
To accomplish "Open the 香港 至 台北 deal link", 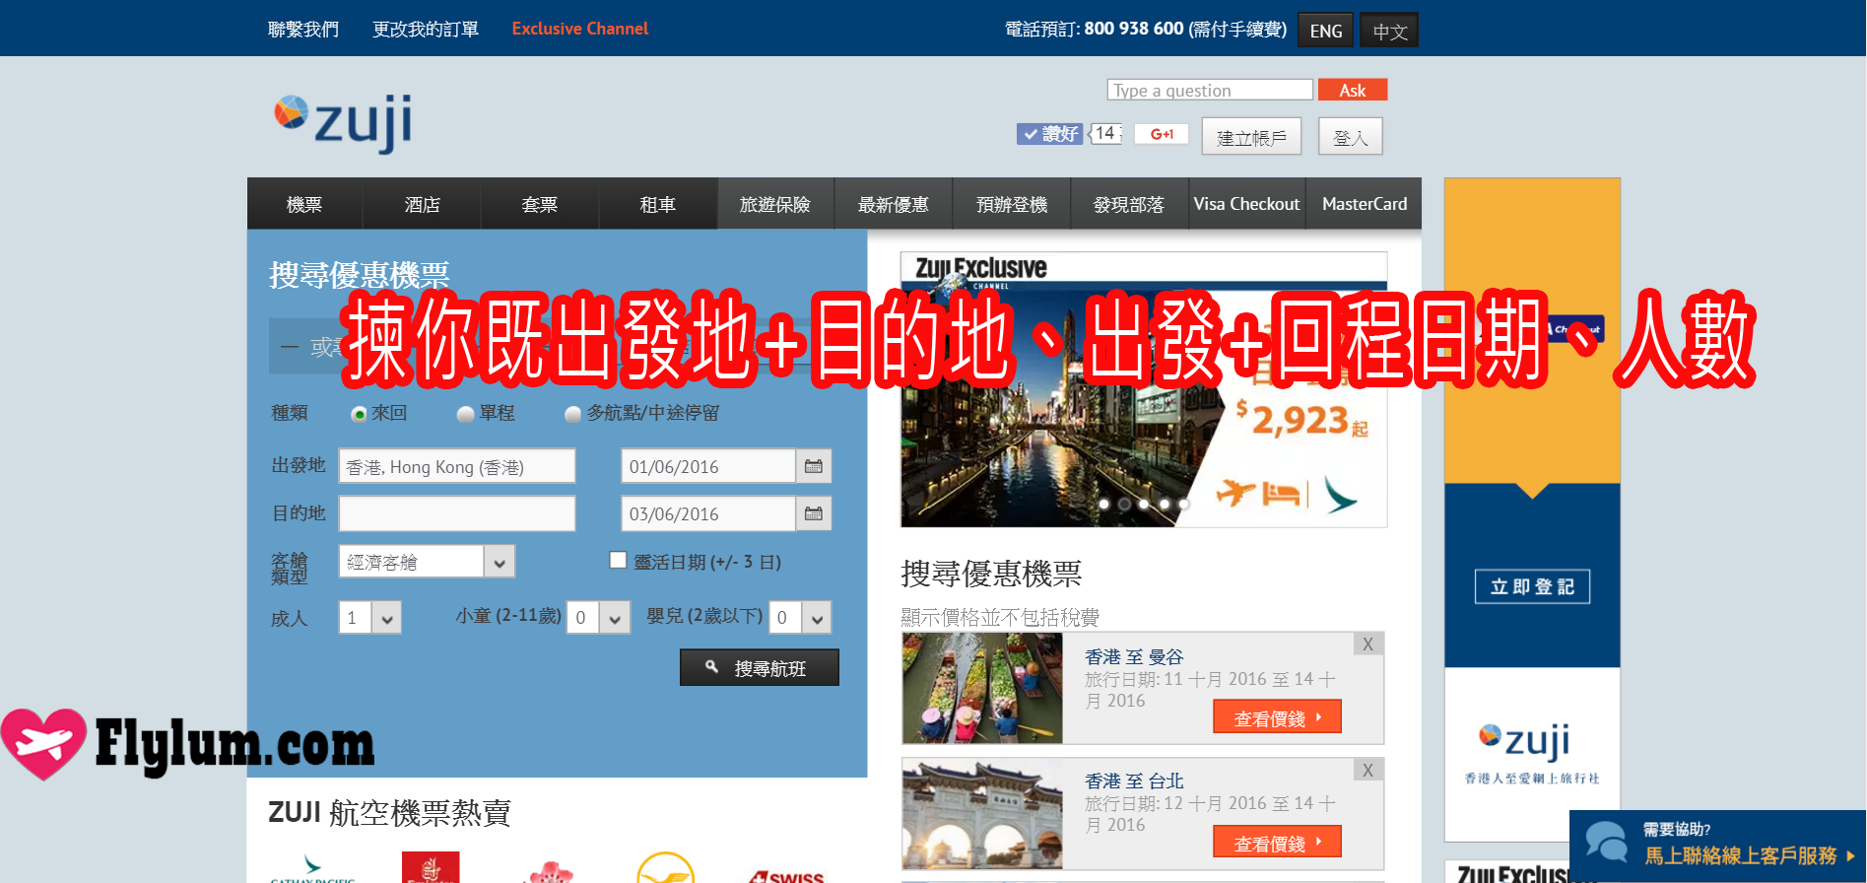I will click(1134, 781).
